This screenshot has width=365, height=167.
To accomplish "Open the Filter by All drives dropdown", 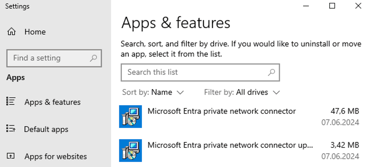I will 242,92.
